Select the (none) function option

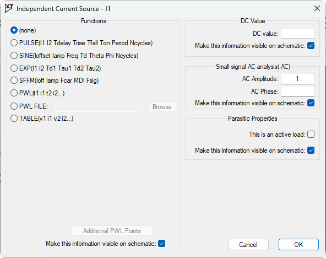tap(14, 30)
